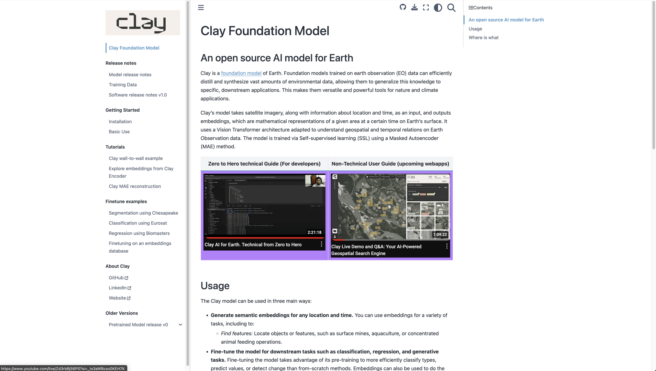Image resolution: width=656 pixels, height=371 pixels.
Task: Open the three-dot menu on Live Demo video
Action: (x=447, y=246)
